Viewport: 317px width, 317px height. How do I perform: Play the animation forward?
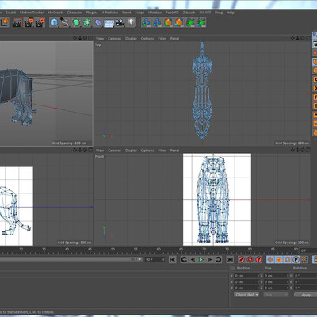point(201,260)
